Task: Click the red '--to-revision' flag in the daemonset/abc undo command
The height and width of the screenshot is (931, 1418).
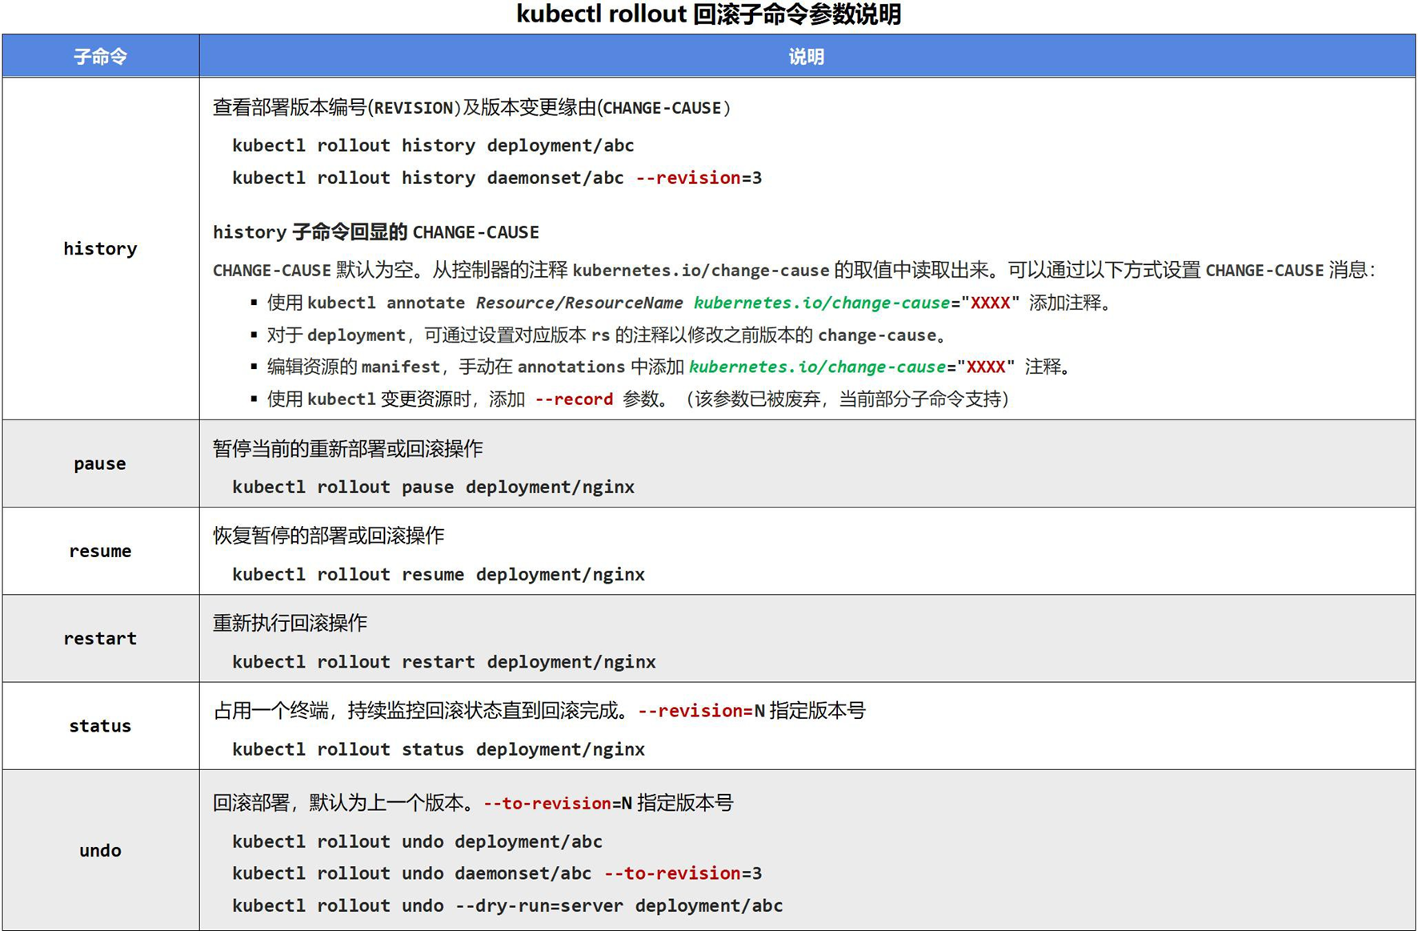Action: pos(672,873)
